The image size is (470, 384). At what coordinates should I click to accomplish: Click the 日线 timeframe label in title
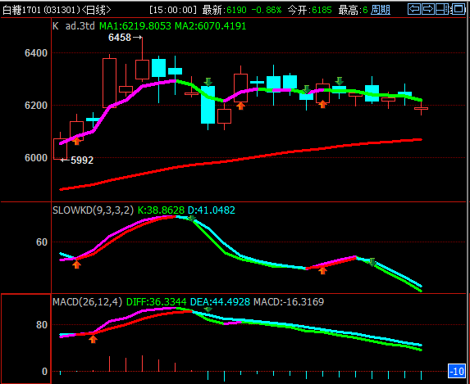(x=97, y=10)
